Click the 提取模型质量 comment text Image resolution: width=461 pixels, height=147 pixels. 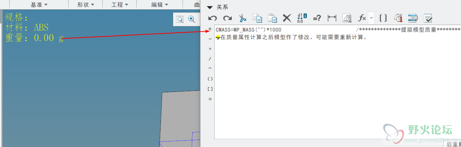pyautogui.click(x=419, y=30)
